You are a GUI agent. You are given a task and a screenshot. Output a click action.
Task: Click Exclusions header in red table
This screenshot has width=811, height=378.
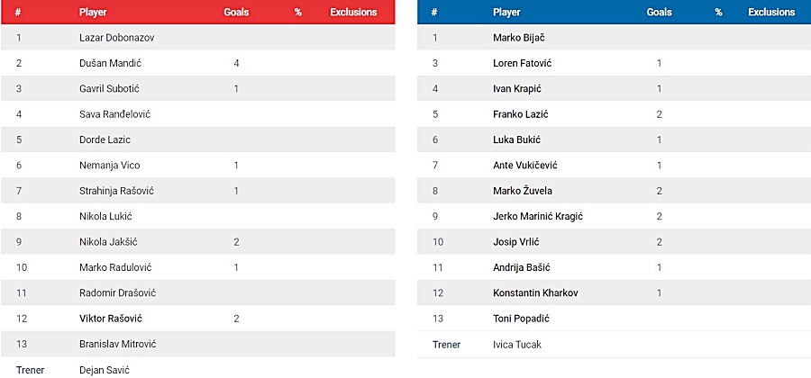click(354, 13)
